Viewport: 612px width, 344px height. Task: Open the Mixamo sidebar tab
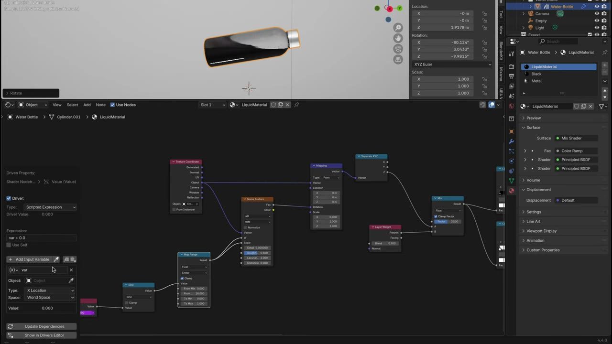[501, 74]
